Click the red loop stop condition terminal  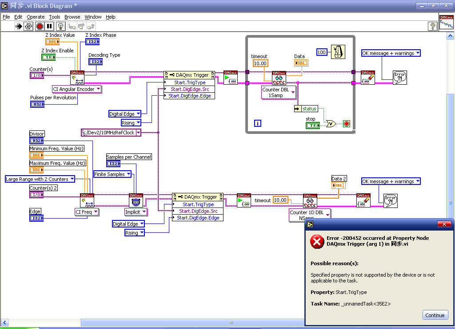pyautogui.click(x=347, y=124)
